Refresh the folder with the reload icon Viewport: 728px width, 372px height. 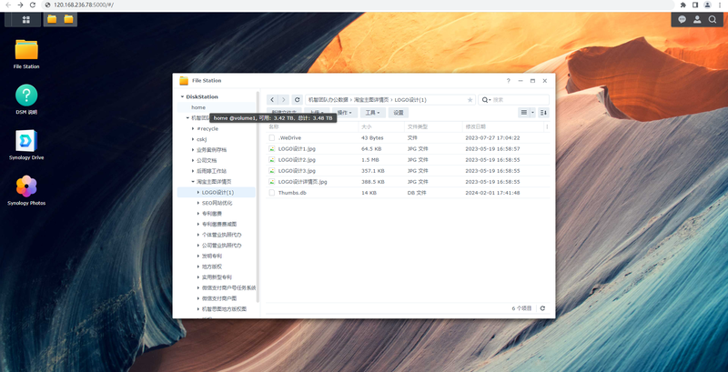pos(297,99)
